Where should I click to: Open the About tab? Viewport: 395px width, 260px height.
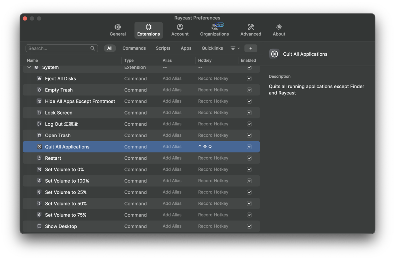point(279,30)
